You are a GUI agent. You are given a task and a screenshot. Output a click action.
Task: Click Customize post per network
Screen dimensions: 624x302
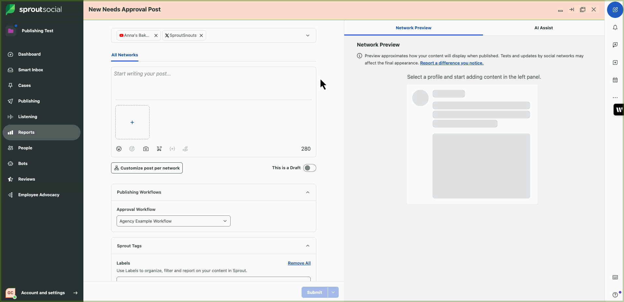coord(147,168)
